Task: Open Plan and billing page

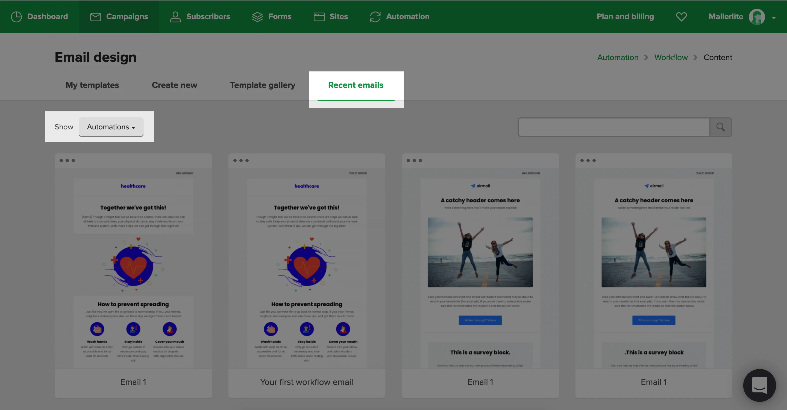Action: (625, 17)
